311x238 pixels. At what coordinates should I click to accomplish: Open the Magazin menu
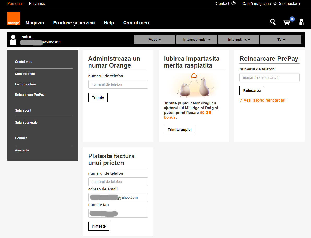(35, 23)
